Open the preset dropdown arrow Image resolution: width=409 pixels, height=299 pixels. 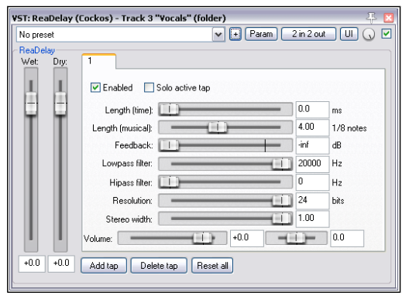pyautogui.click(x=218, y=34)
